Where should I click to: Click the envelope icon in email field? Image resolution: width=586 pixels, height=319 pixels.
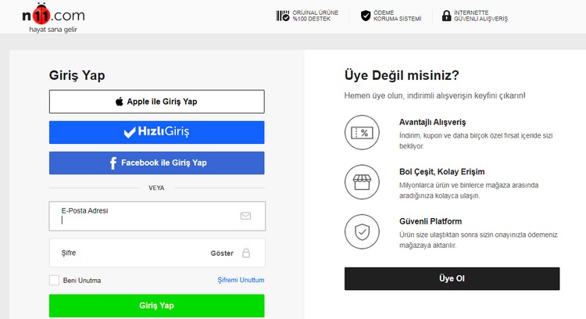point(245,216)
